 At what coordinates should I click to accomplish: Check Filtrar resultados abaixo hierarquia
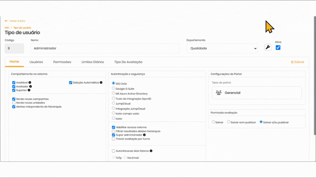[x=114, y=131]
